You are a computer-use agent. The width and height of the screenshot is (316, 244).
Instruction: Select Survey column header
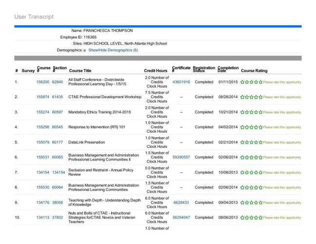pyautogui.click(x=28, y=71)
